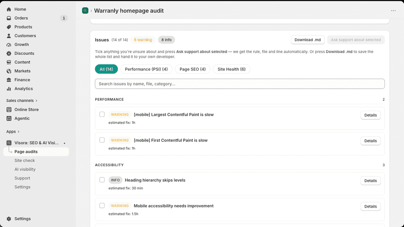
Task: Expand the Apps section
Action: (x=13, y=132)
